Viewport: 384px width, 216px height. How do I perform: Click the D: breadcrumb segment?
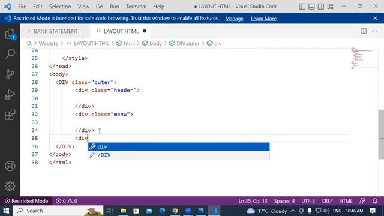coord(29,43)
